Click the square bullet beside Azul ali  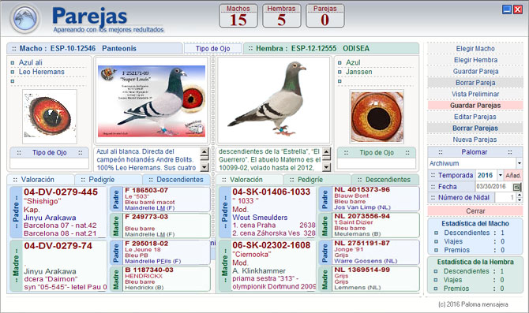(13, 62)
